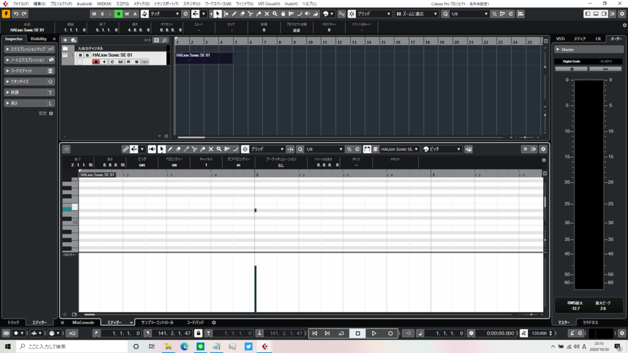The height and width of the screenshot is (353, 628).
Task: Select the Glue tool in main toolbar
Action: [259, 14]
